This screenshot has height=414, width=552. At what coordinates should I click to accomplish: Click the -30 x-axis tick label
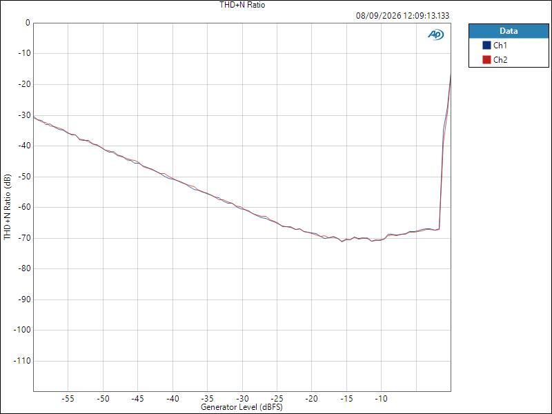pos(242,399)
